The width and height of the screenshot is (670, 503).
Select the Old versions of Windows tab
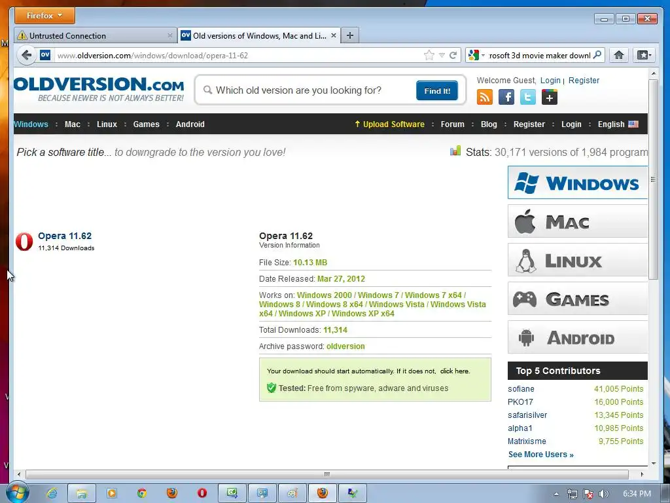click(258, 35)
